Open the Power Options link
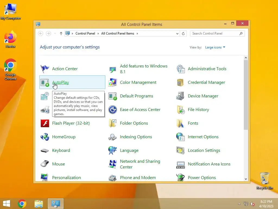The width and height of the screenshot is (278, 209). (202, 178)
